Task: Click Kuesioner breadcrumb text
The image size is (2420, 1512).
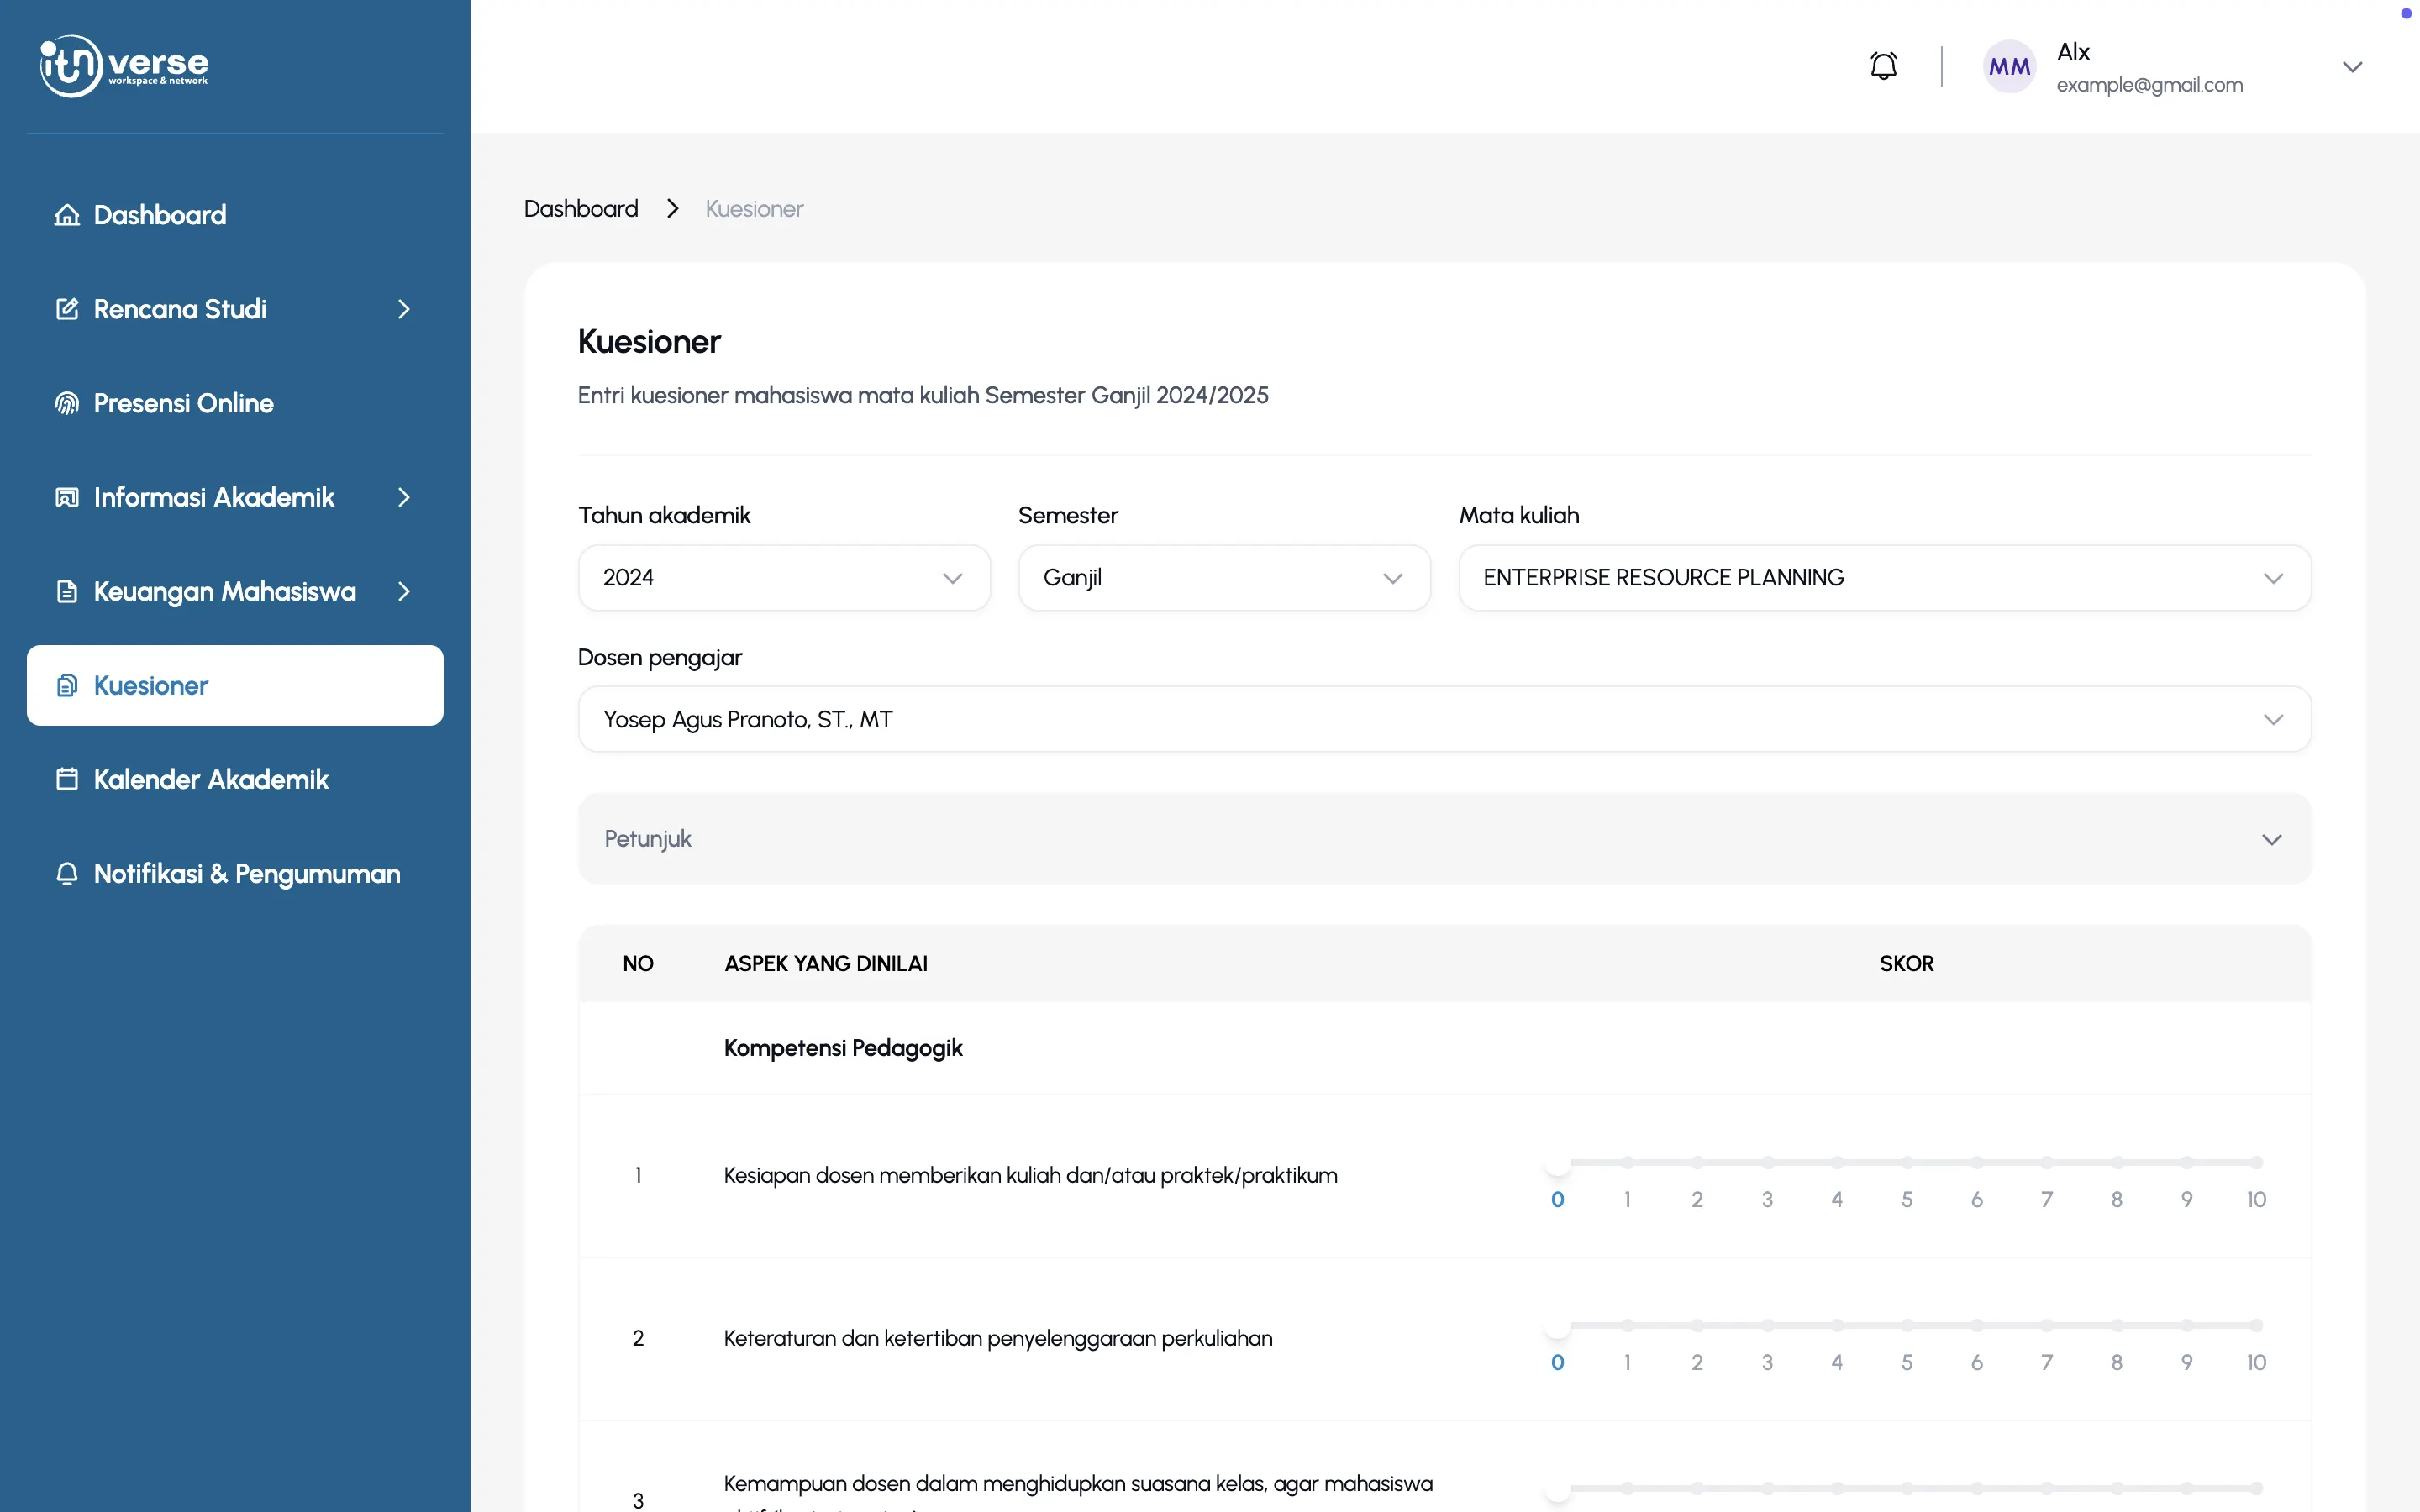Action: coord(754,208)
